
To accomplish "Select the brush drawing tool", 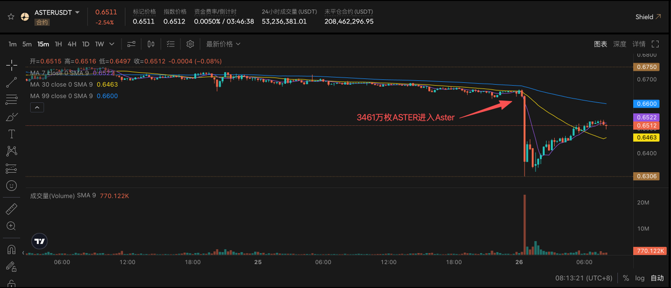I will 11,117.
